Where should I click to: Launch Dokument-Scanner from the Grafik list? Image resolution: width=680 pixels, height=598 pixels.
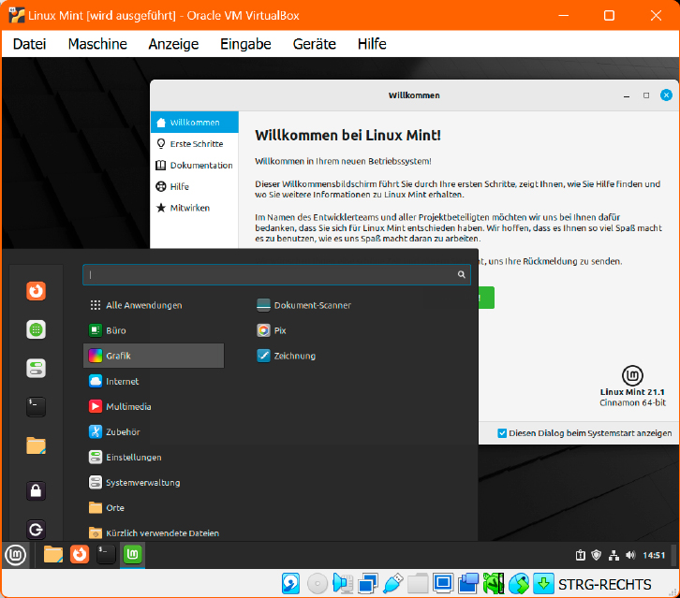click(303, 305)
